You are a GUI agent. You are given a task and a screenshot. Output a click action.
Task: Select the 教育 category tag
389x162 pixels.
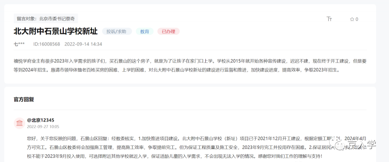pos(145,31)
